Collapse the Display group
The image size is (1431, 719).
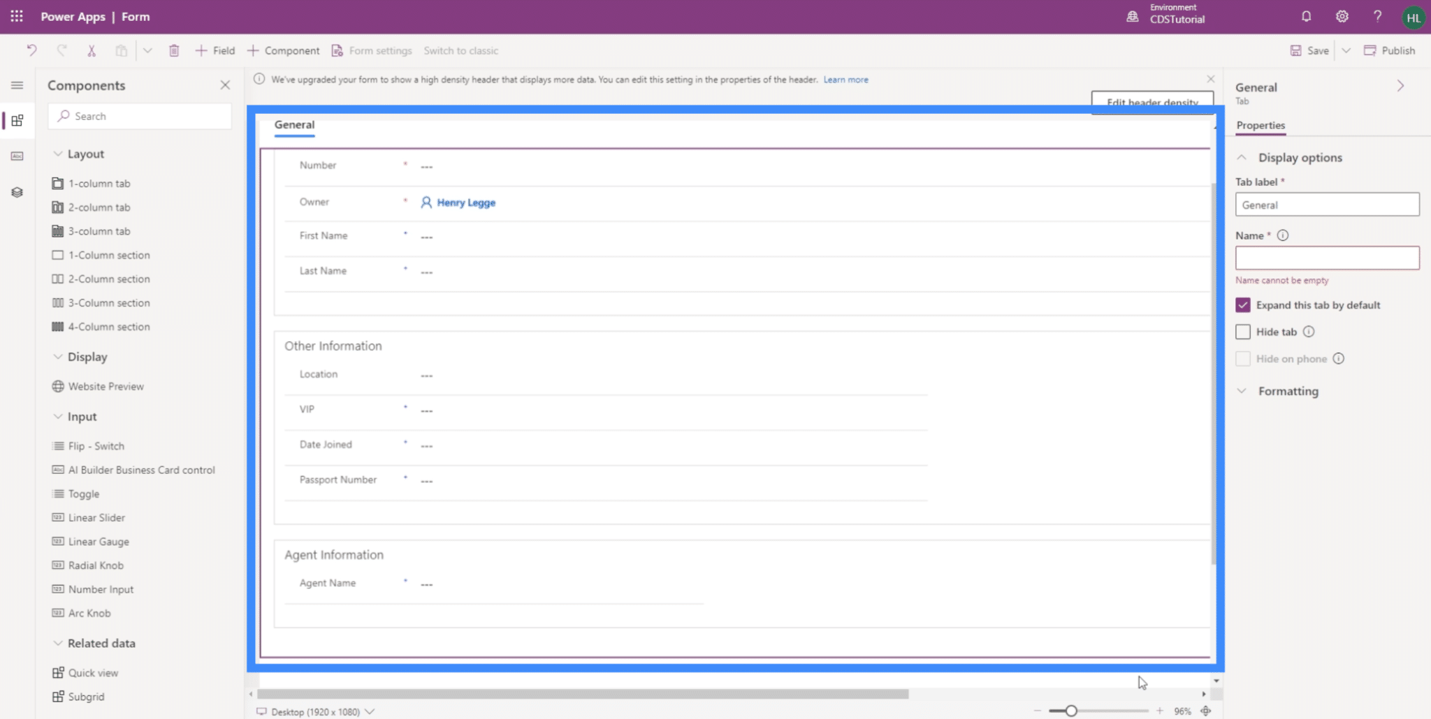pos(58,357)
